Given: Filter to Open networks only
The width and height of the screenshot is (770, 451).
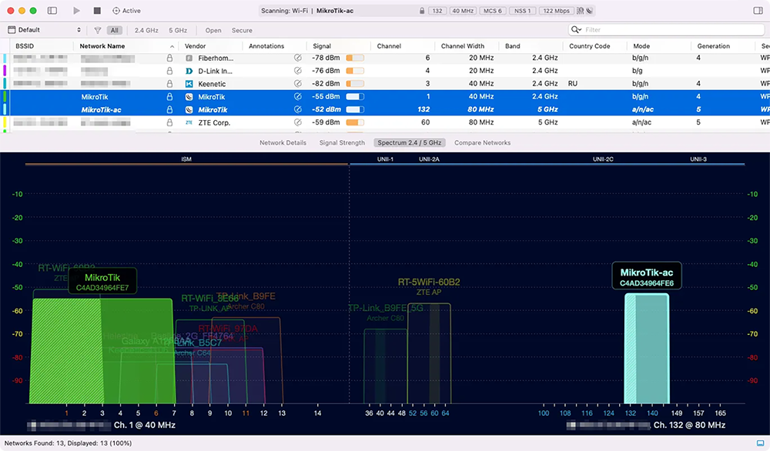Looking at the screenshot, I should tap(213, 30).
